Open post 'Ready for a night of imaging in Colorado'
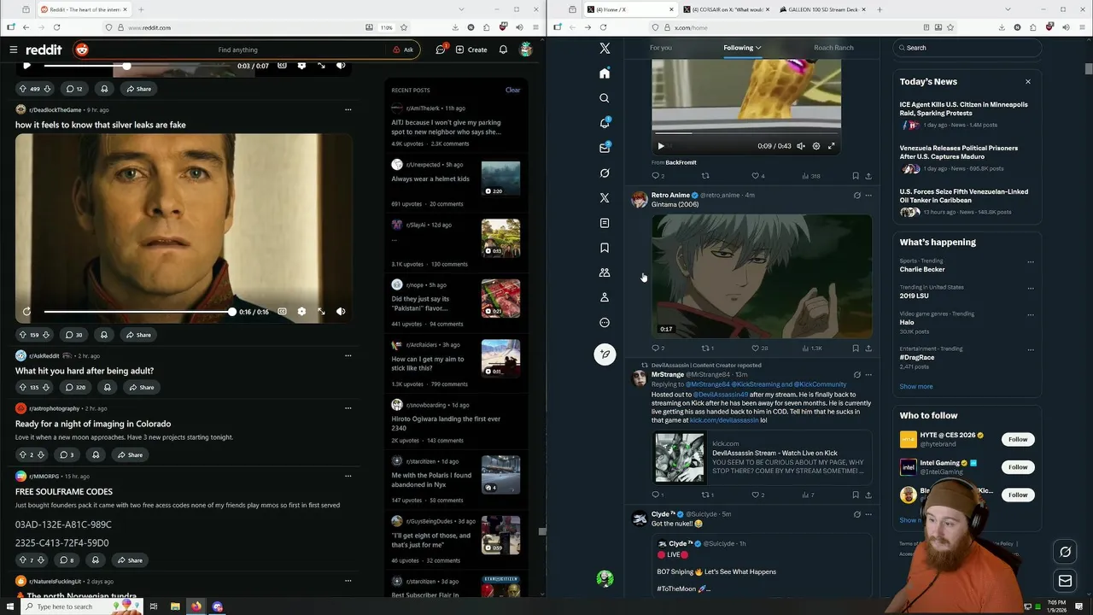This screenshot has height=615, width=1093. (x=93, y=424)
